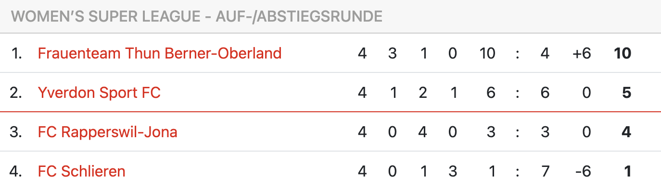The width and height of the screenshot is (661, 189).
Task: Click Rapperswil-Jona's 4 draws value
Action: [423, 131]
